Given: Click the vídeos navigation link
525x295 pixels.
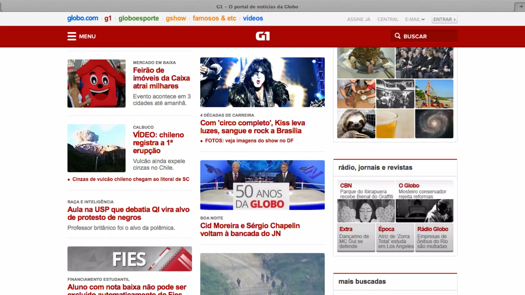Looking at the screenshot, I should click(x=253, y=18).
